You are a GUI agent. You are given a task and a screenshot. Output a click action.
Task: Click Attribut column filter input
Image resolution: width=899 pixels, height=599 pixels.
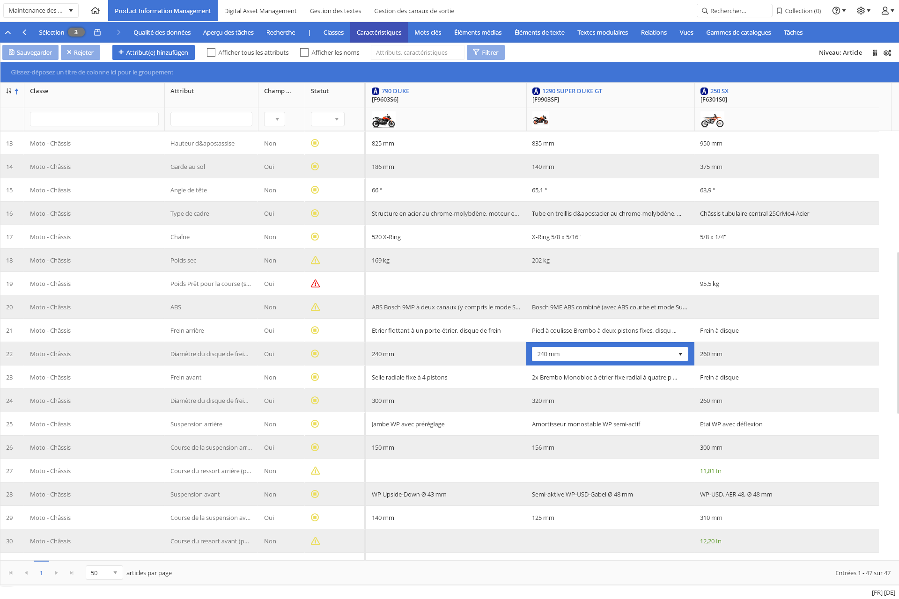tap(211, 119)
